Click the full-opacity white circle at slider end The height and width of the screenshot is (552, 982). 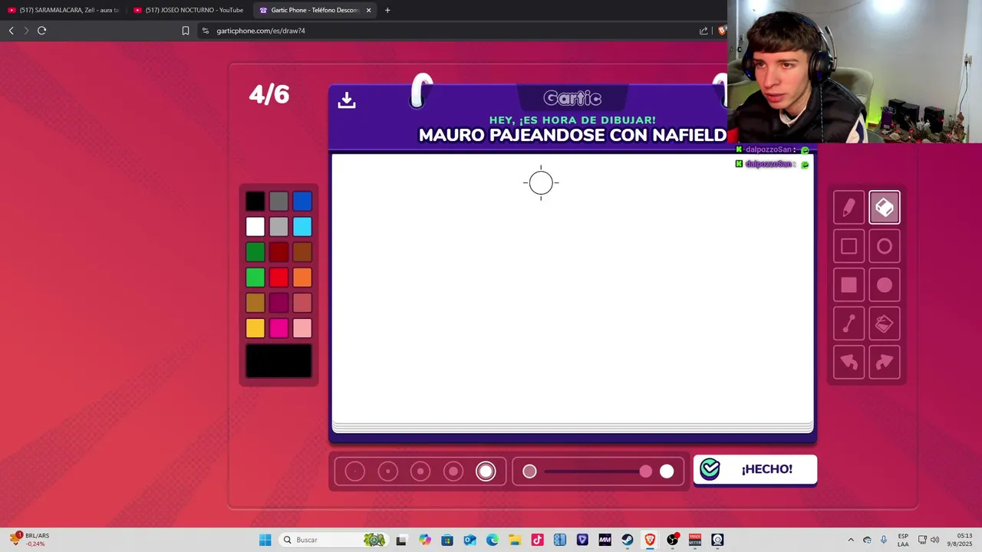667,472
